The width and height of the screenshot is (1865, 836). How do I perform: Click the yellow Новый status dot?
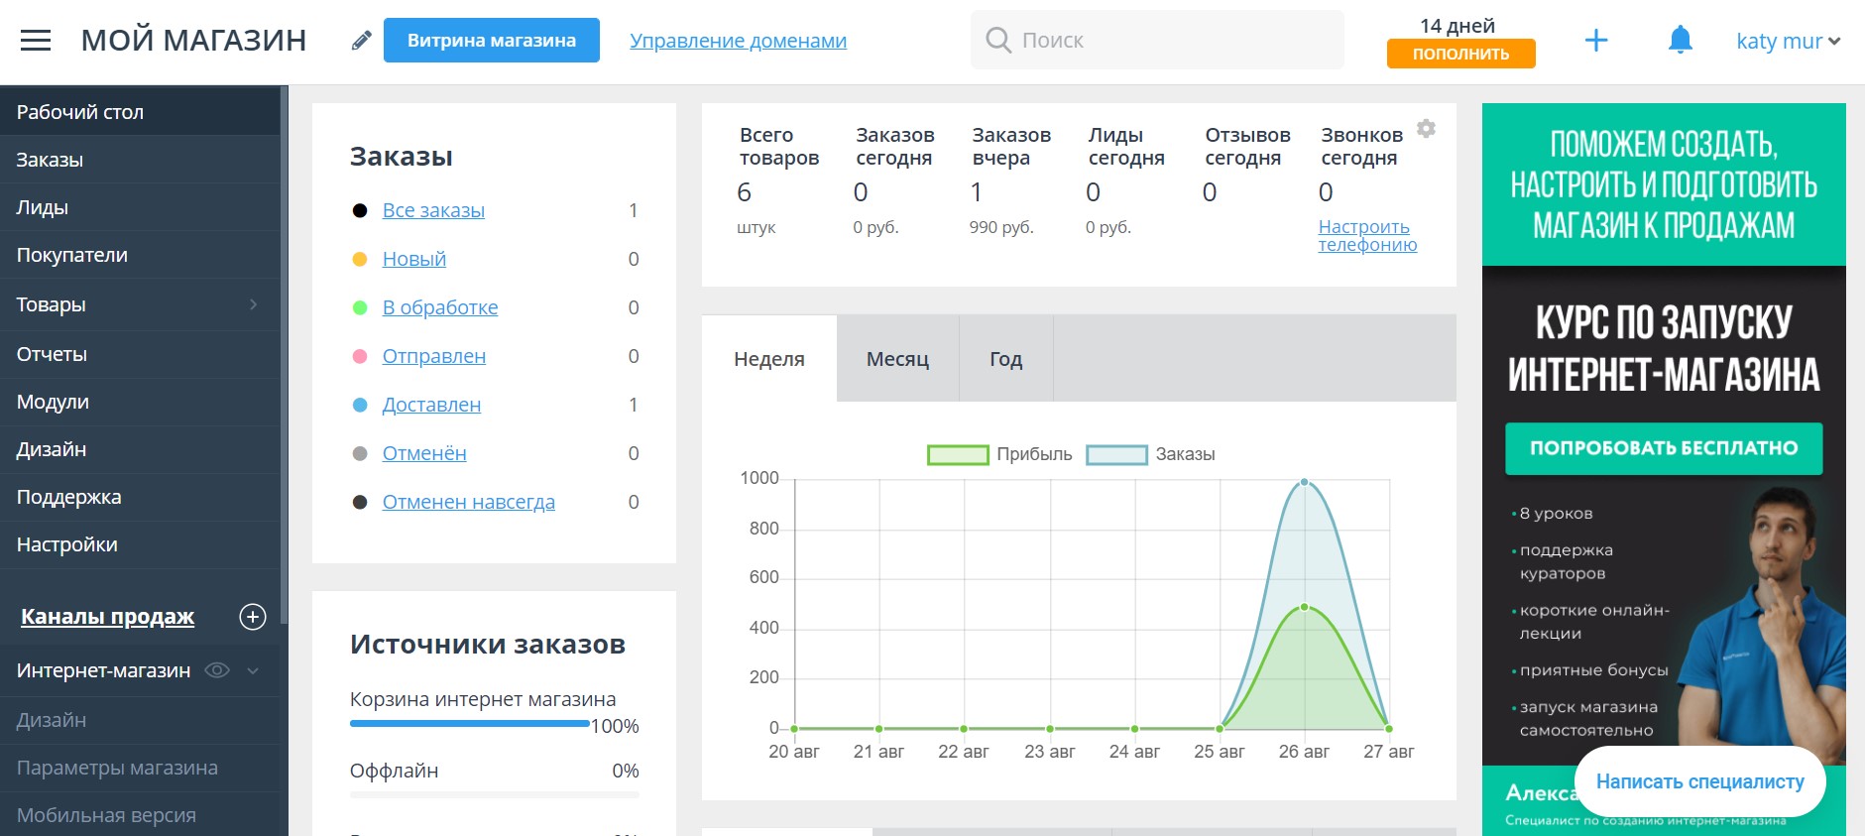pos(360,259)
